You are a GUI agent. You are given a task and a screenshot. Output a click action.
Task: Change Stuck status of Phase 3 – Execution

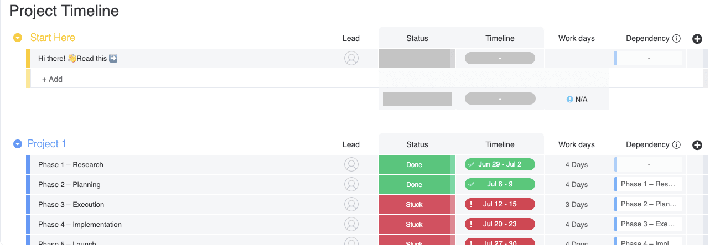tap(414, 205)
